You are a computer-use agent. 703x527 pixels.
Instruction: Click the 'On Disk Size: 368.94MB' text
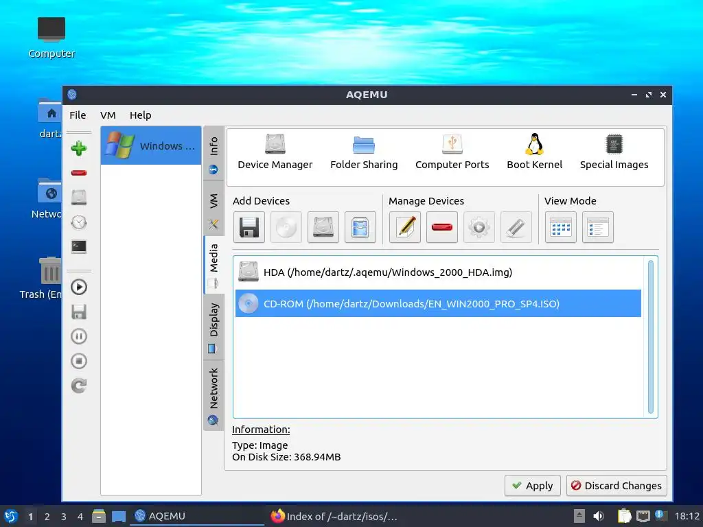(286, 457)
